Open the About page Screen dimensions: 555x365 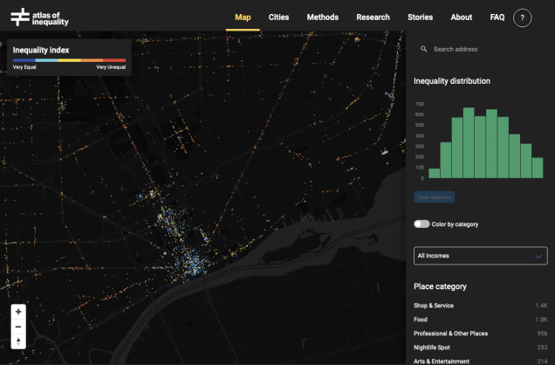coord(462,17)
